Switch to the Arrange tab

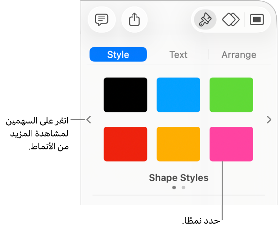pos(239,55)
